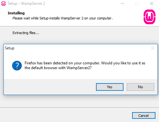Close the WampServer 2 setup window
Viewport: 159px width, 122px height.
(152, 4)
